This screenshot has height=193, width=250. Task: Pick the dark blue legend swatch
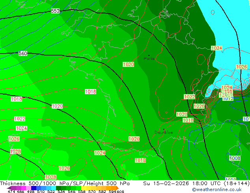point(34,188)
